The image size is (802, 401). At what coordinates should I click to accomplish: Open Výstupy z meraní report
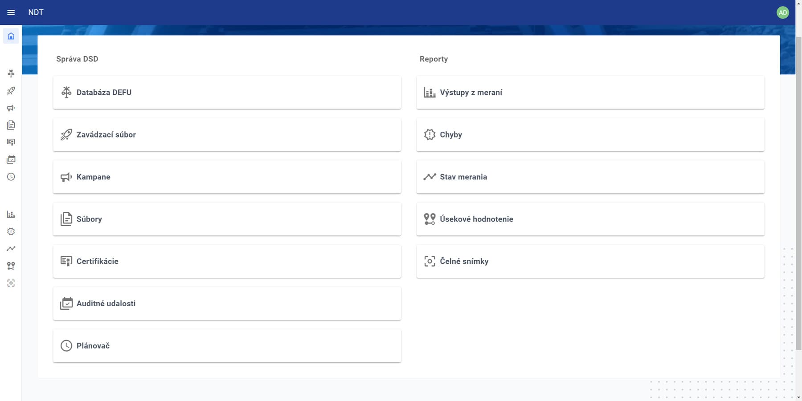point(590,92)
